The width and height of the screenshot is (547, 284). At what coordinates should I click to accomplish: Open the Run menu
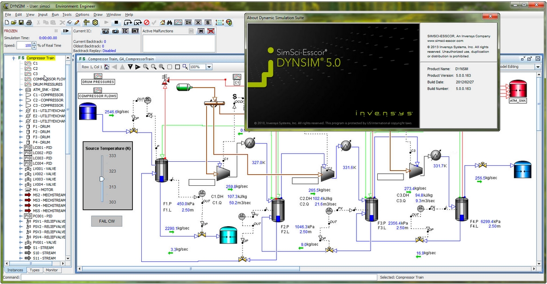click(55, 15)
